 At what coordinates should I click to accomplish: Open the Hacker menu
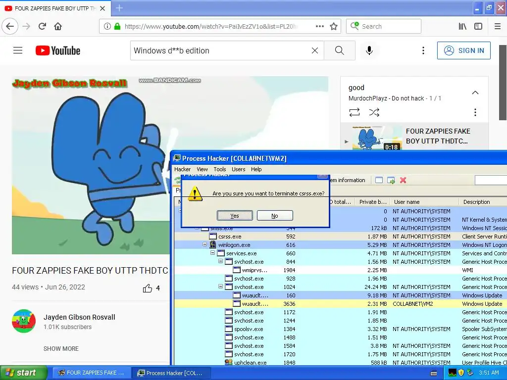click(x=182, y=169)
